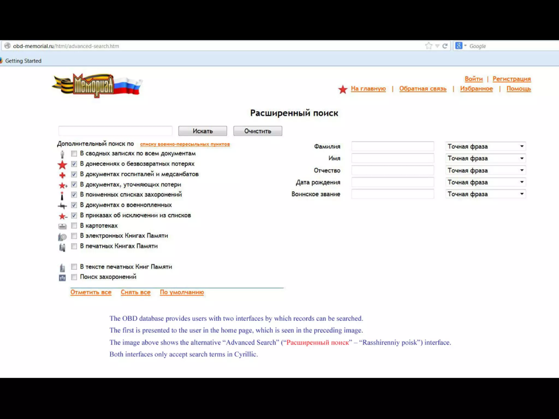This screenshot has height=419, width=559.
Task: Click the Google search engine icon
Action: click(x=459, y=46)
